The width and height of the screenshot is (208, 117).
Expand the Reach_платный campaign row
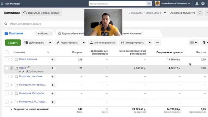coord(12,59)
